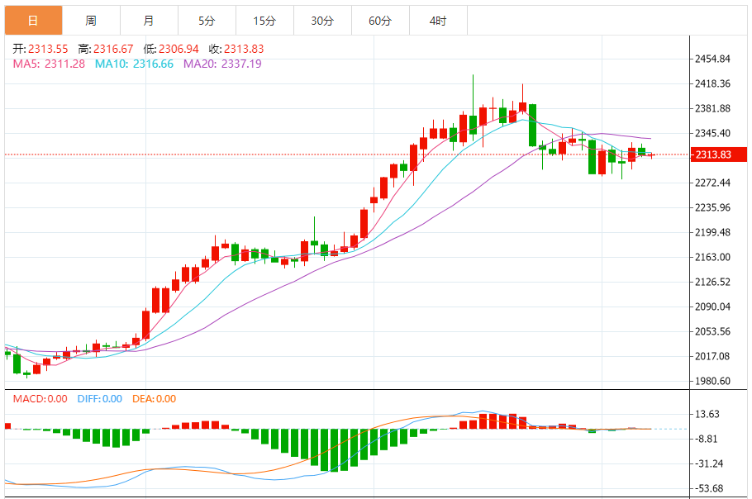The image size is (752, 499).
Task: Switch to the 月 monthly tab
Action: (149, 21)
